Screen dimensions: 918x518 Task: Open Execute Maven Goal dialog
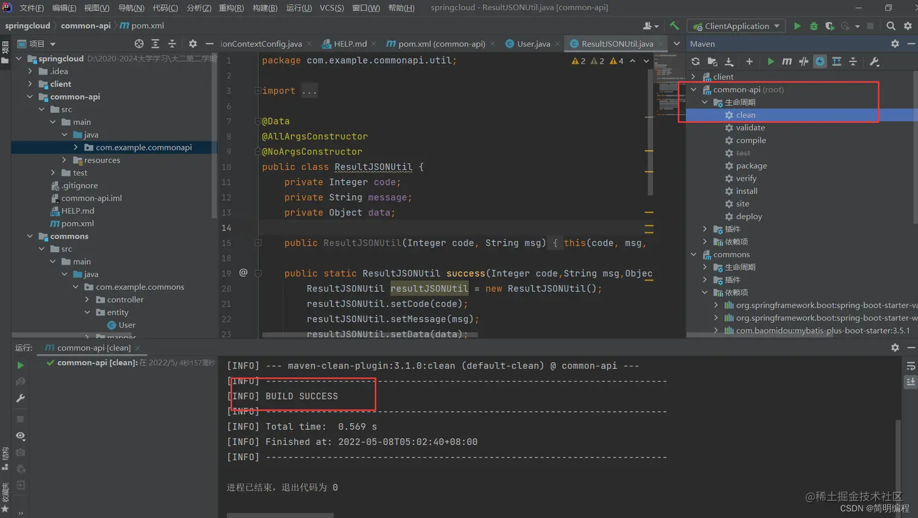point(787,61)
